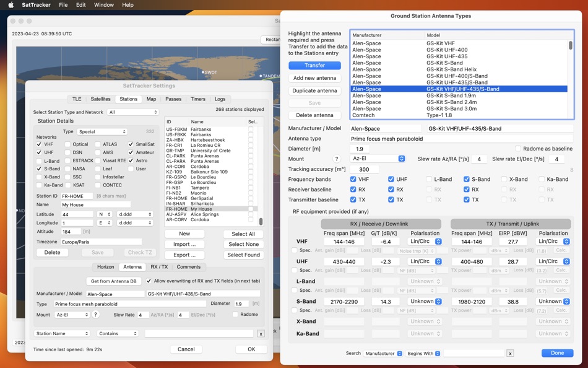The image size is (588, 368).
Task: Switch to the Satellites tab
Action: point(100,99)
